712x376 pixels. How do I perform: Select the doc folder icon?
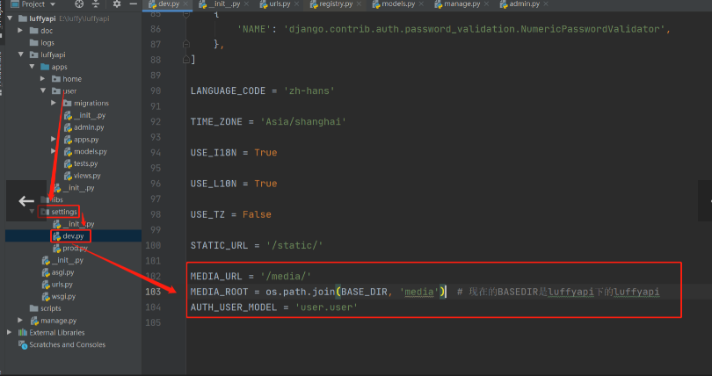pos(33,31)
